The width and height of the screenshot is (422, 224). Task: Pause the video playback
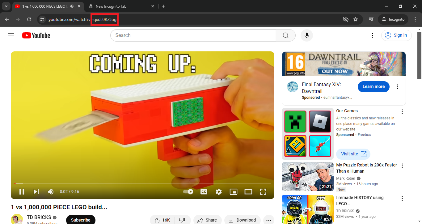(x=22, y=192)
